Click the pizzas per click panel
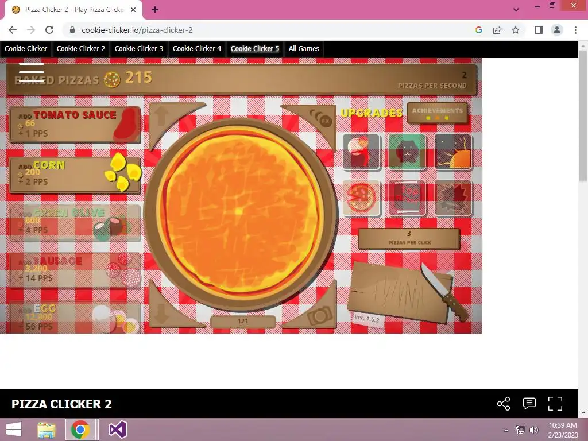The image size is (588, 441). click(x=409, y=238)
